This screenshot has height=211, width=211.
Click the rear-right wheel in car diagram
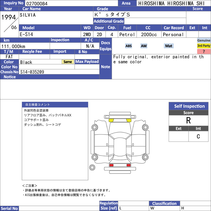click(145, 157)
